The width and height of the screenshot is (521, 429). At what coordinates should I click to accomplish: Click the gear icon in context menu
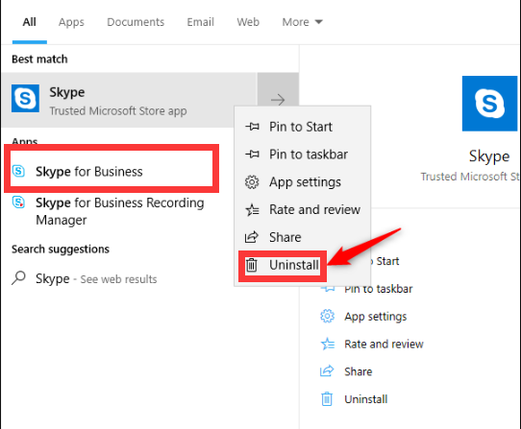click(252, 182)
